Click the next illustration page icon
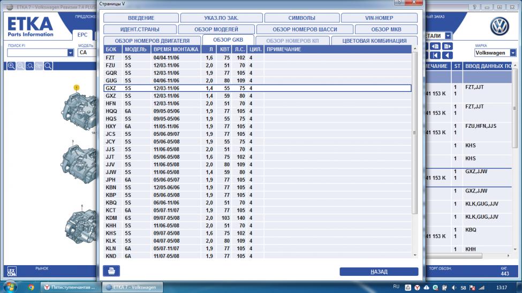Viewport: 522px width, 293px height. pyautogui.click(x=447, y=46)
